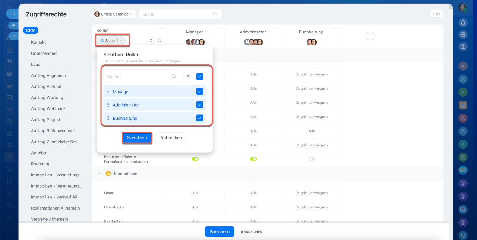Click the Suchen field in roles popup

(x=138, y=77)
